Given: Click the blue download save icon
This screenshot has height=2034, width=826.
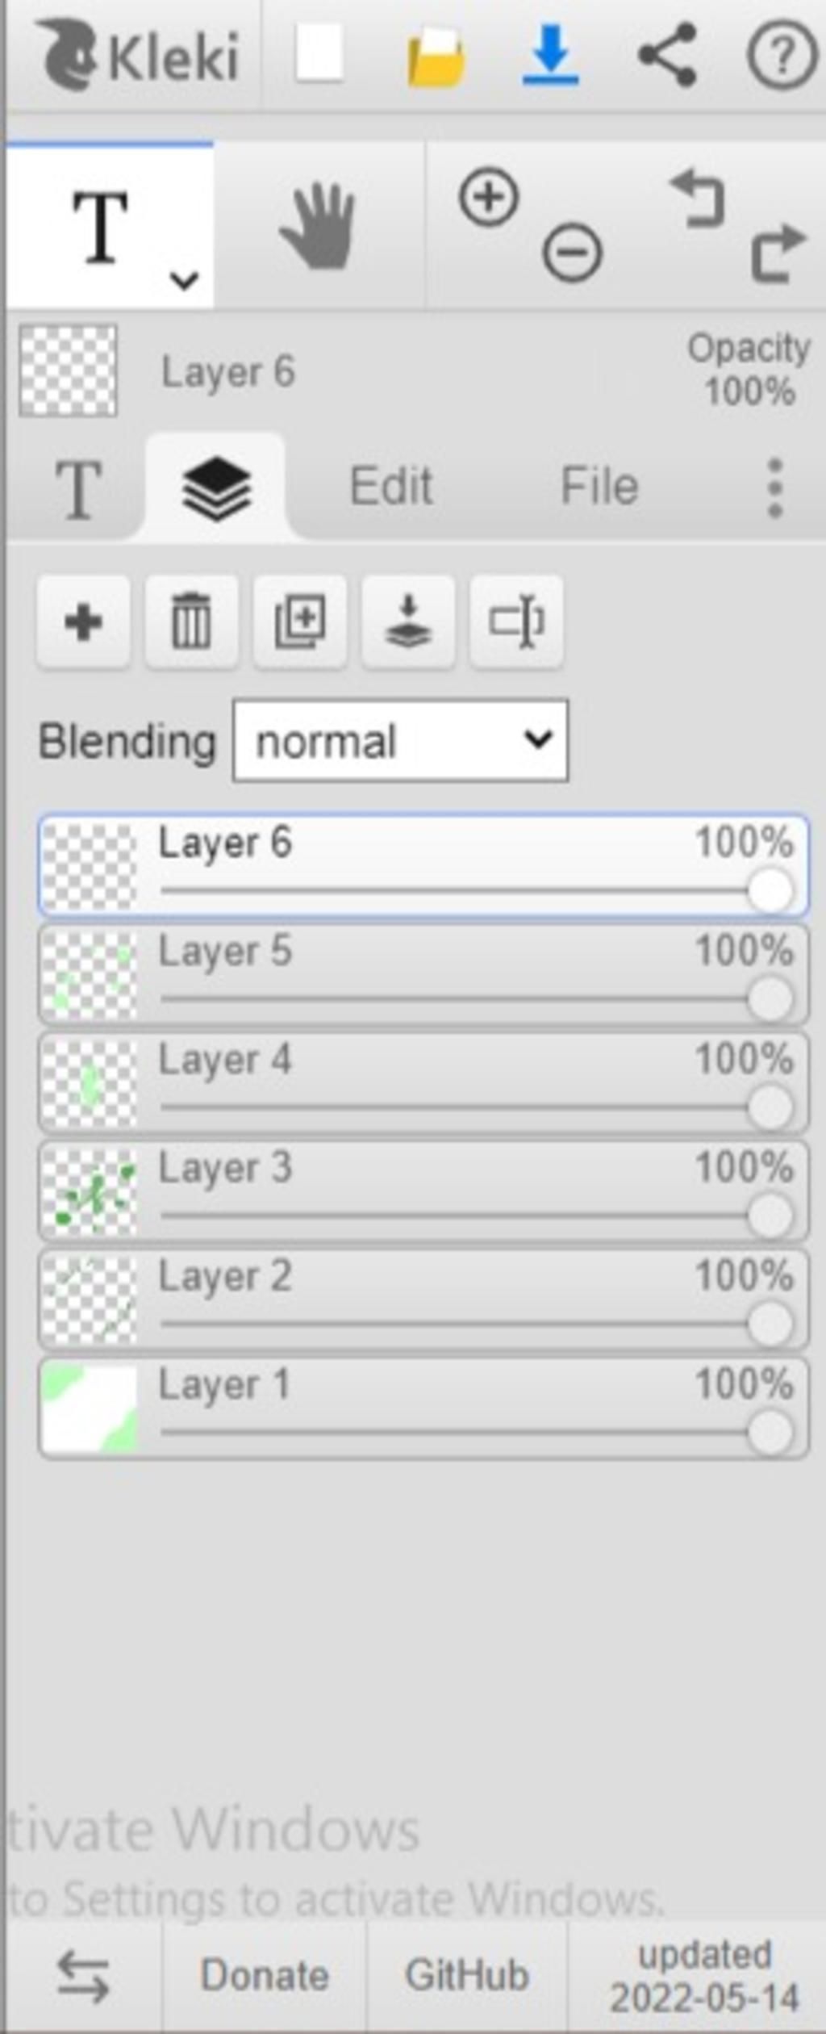Looking at the screenshot, I should [x=551, y=55].
